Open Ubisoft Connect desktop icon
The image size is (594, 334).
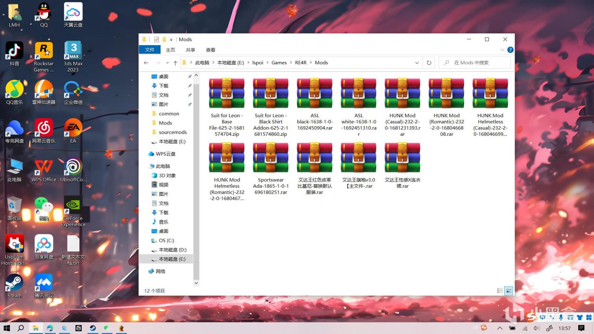click(x=73, y=170)
